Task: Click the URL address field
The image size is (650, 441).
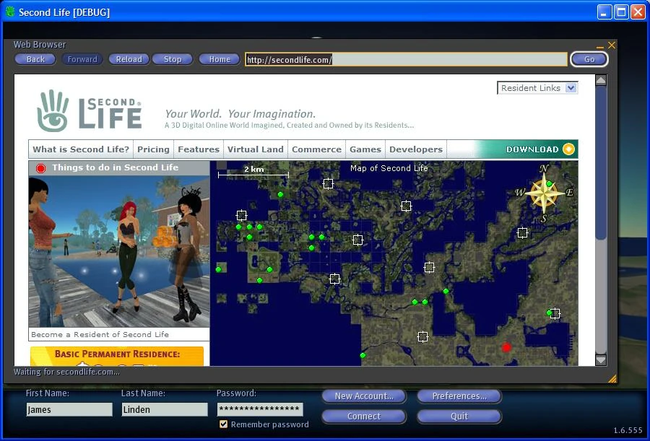Action: (406, 59)
